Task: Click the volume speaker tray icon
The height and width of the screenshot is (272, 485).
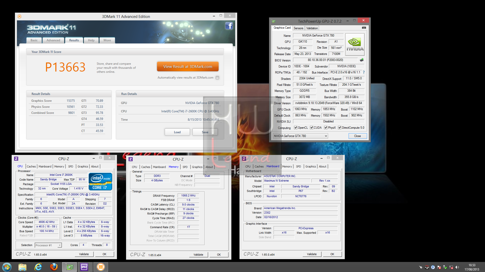Action: tap(457, 267)
